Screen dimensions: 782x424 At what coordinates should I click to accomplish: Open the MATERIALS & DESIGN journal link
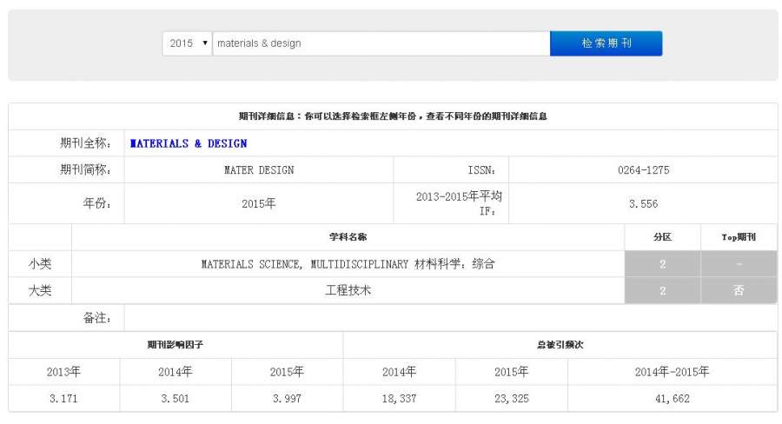click(189, 143)
